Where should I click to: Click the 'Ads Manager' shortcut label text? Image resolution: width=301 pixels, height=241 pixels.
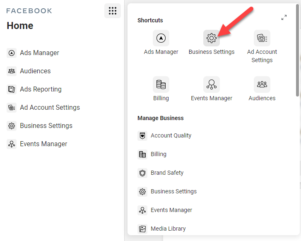(x=161, y=52)
